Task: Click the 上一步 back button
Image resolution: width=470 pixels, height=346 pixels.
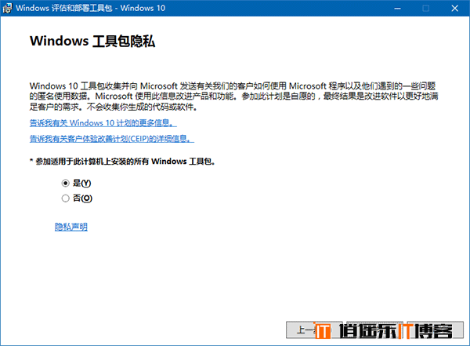Action: click(x=314, y=330)
